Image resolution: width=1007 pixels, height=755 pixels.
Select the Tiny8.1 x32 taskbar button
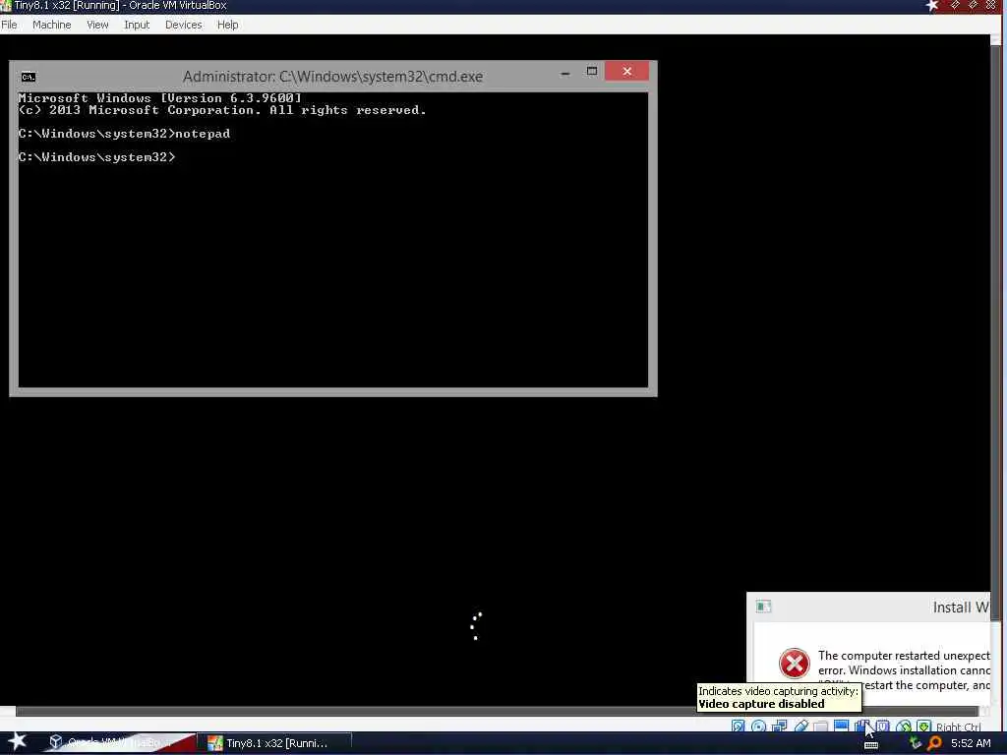276,743
